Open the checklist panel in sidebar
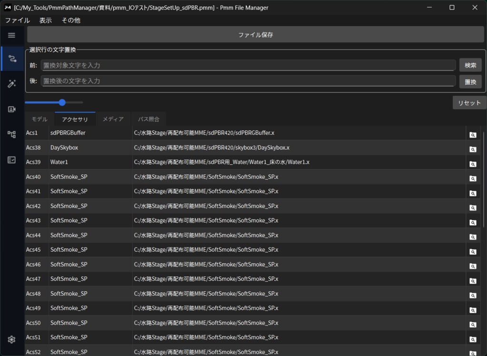Screen dimensions: 487x356 tap(11, 160)
